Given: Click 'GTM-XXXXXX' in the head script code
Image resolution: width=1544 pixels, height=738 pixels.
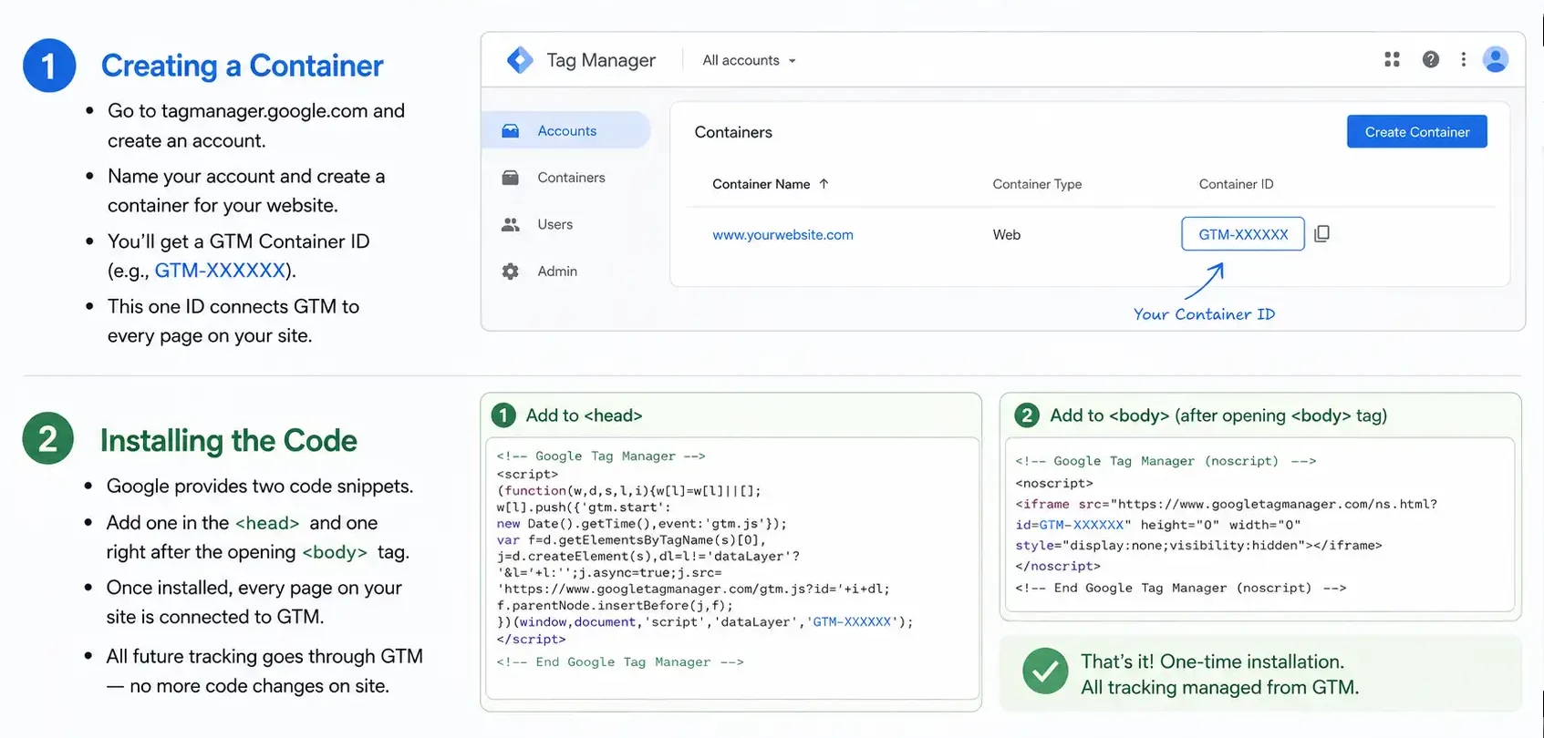Looking at the screenshot, I should (x=855, y=622).
